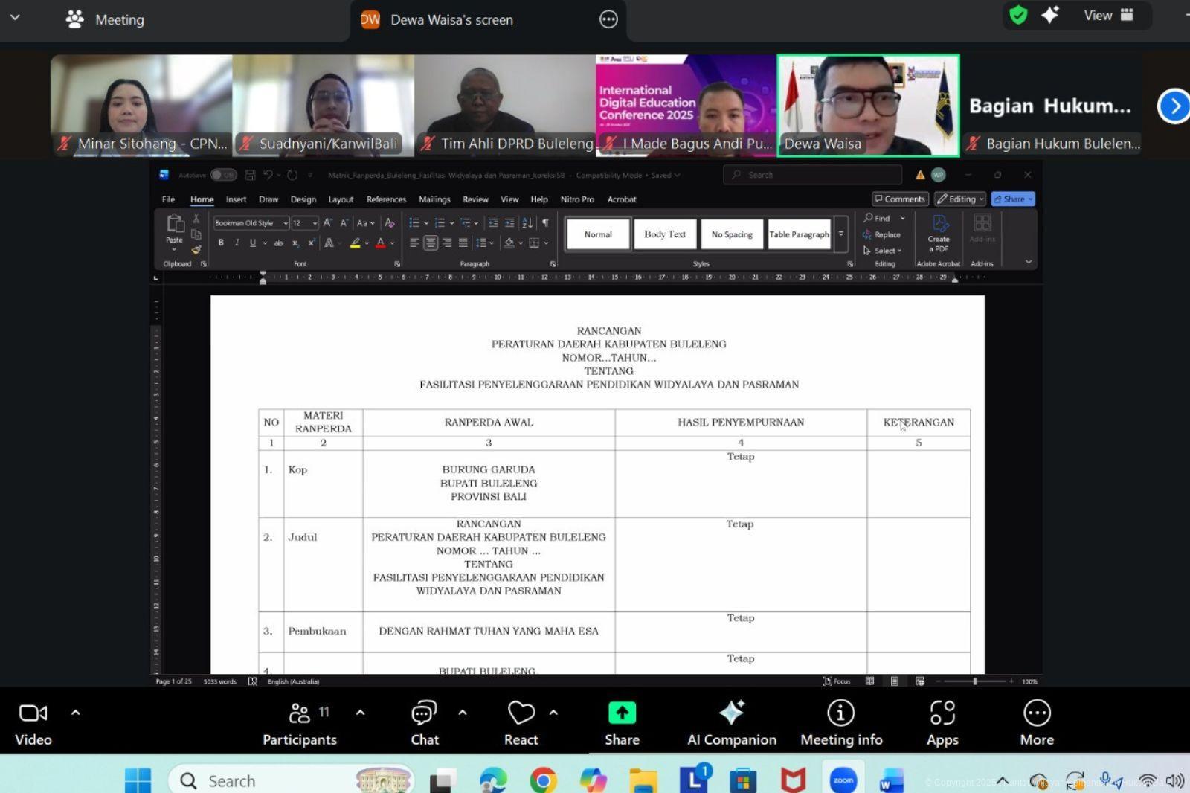Open the Zoom Chat panel
1190x793 pixels.
point(424,713)
